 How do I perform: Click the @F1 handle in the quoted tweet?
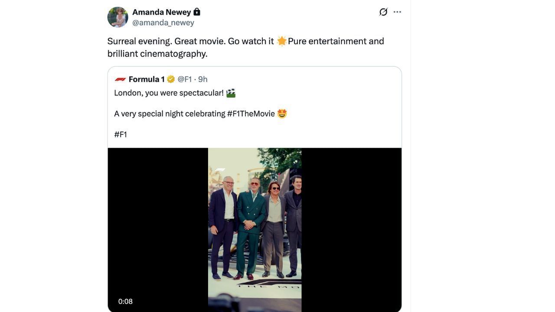pos(184,79)
